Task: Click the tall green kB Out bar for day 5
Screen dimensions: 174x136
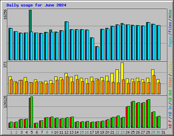Action: coord(32,112)
